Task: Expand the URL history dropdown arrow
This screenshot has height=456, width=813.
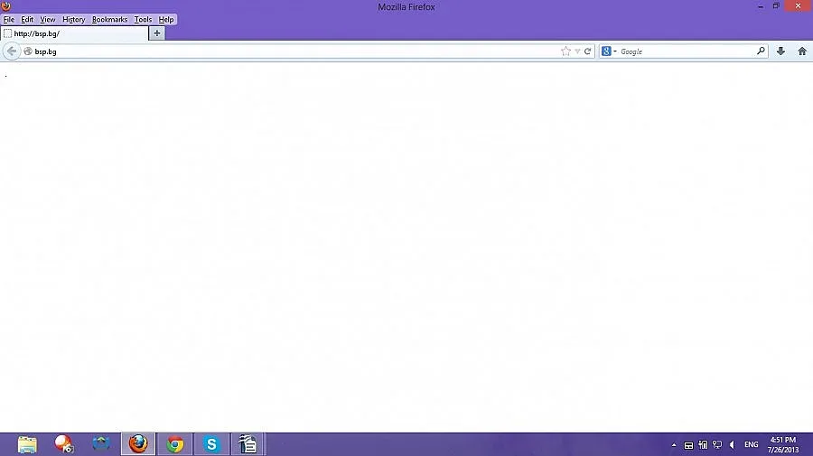Action: pos(577,51)
